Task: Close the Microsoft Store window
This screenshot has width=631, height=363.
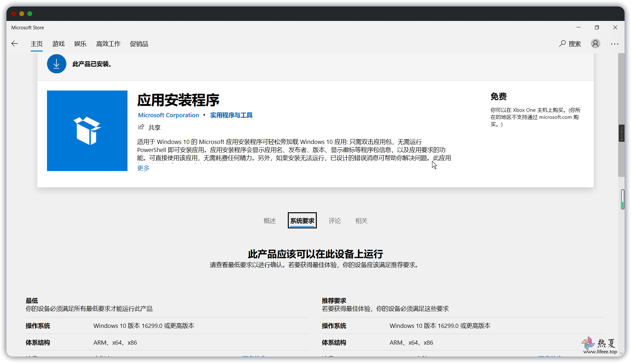Action: click(615, 27)
